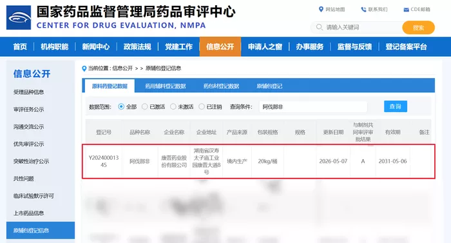Screen dimensions: 451x243
Task: Click 信息公开 in breadcrumb
Action: [x=122, y=68]
